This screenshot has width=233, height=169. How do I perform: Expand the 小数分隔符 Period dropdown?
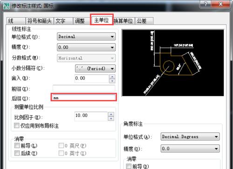[x=95, y=68]
